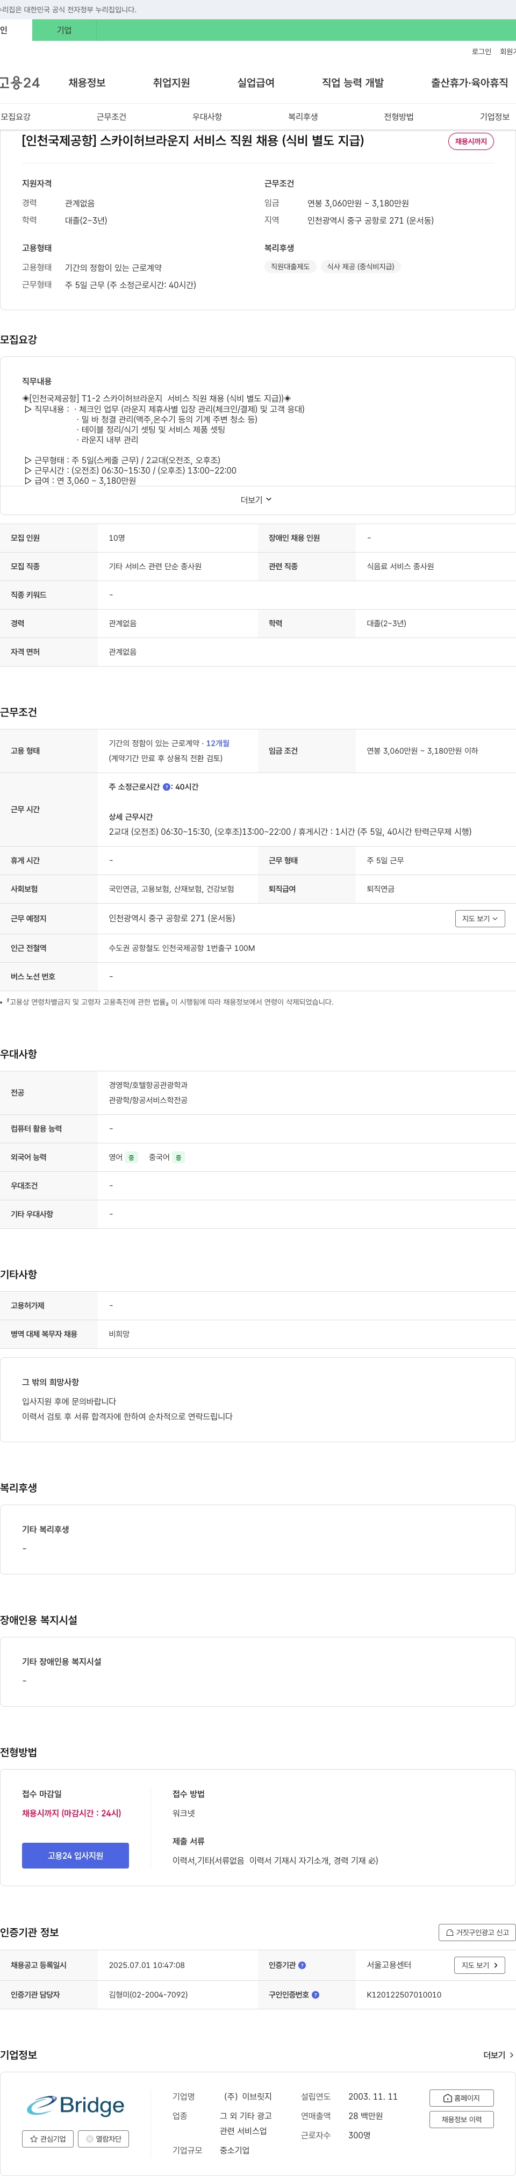
Task: Open the 직업 능력 개발 menu
Action: (353, 83)
